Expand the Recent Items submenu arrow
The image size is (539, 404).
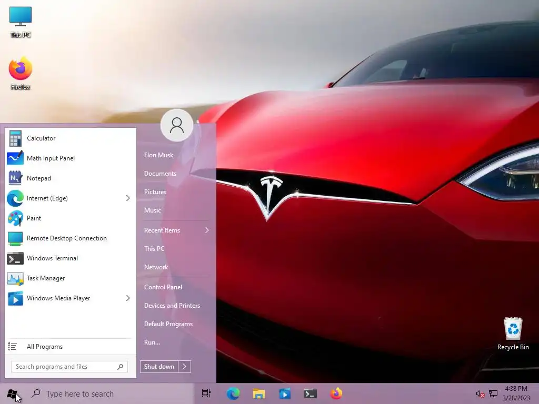tap(207, 230)
